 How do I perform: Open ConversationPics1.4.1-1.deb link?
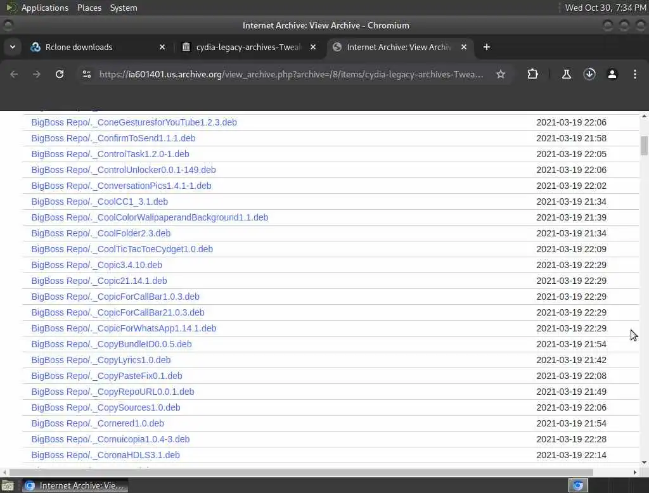(121, 186)
